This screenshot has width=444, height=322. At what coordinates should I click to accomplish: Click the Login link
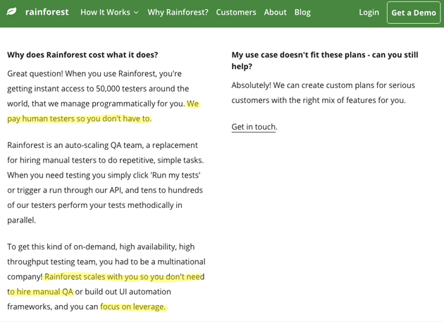[369, 12]
